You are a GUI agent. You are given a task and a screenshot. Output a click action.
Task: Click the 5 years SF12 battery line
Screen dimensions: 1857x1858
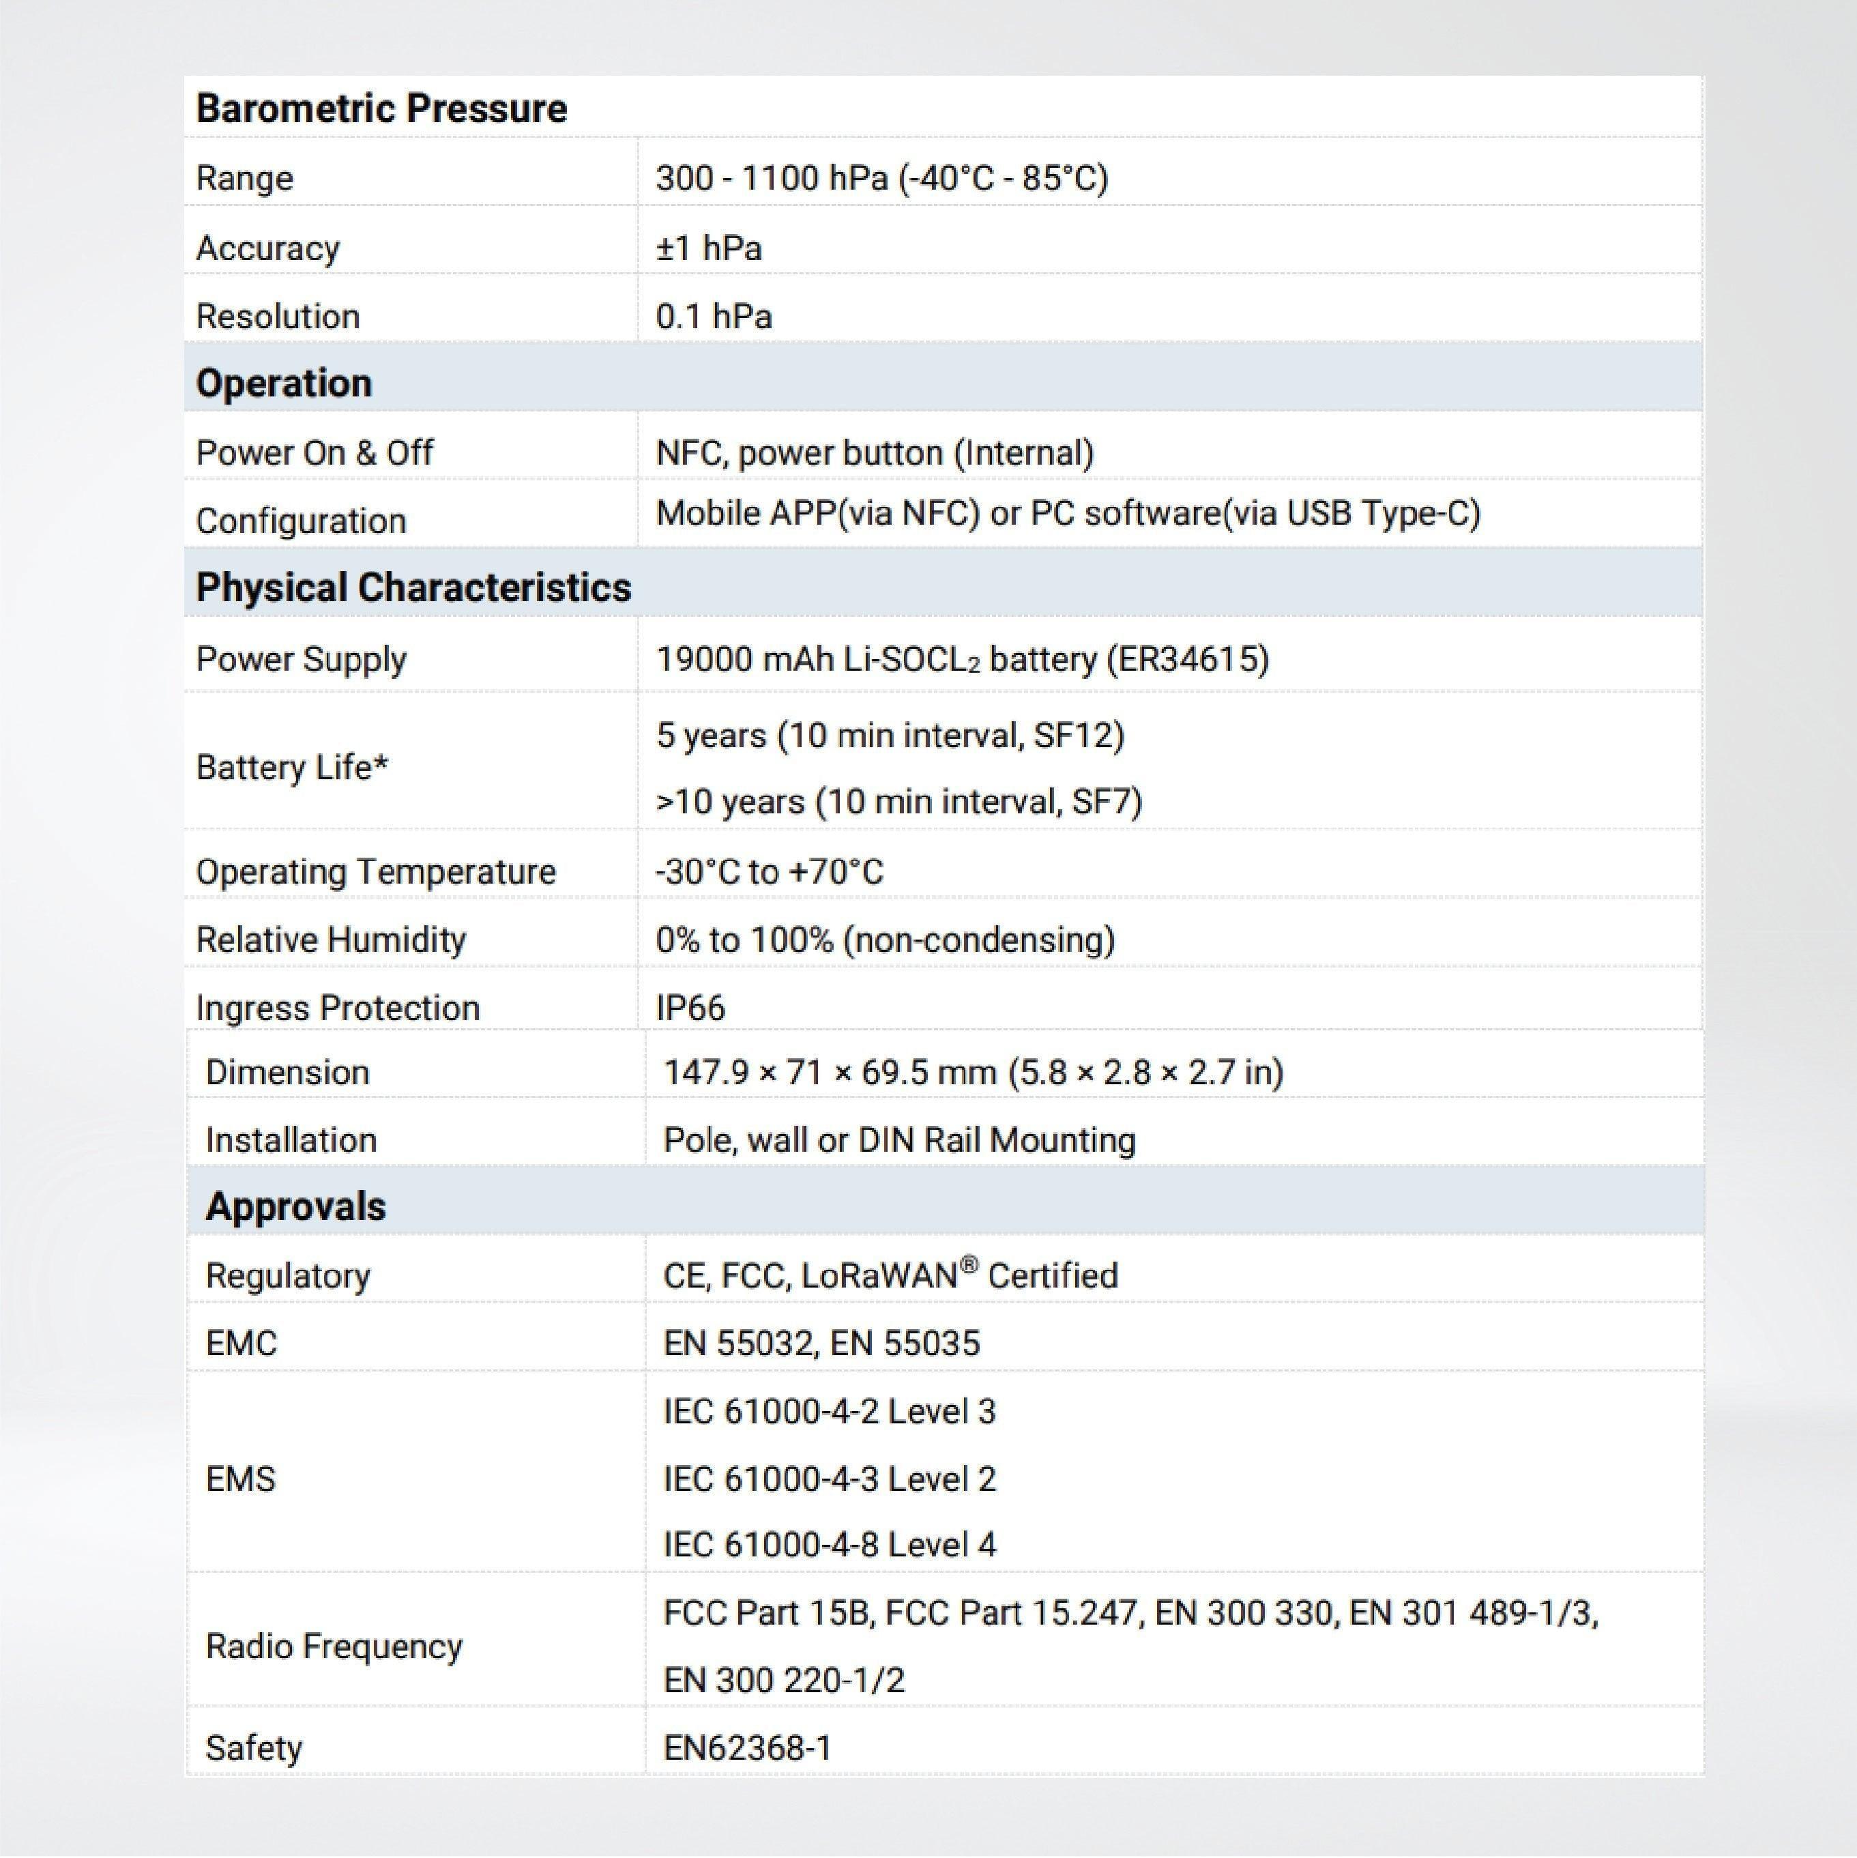point(890,736)
